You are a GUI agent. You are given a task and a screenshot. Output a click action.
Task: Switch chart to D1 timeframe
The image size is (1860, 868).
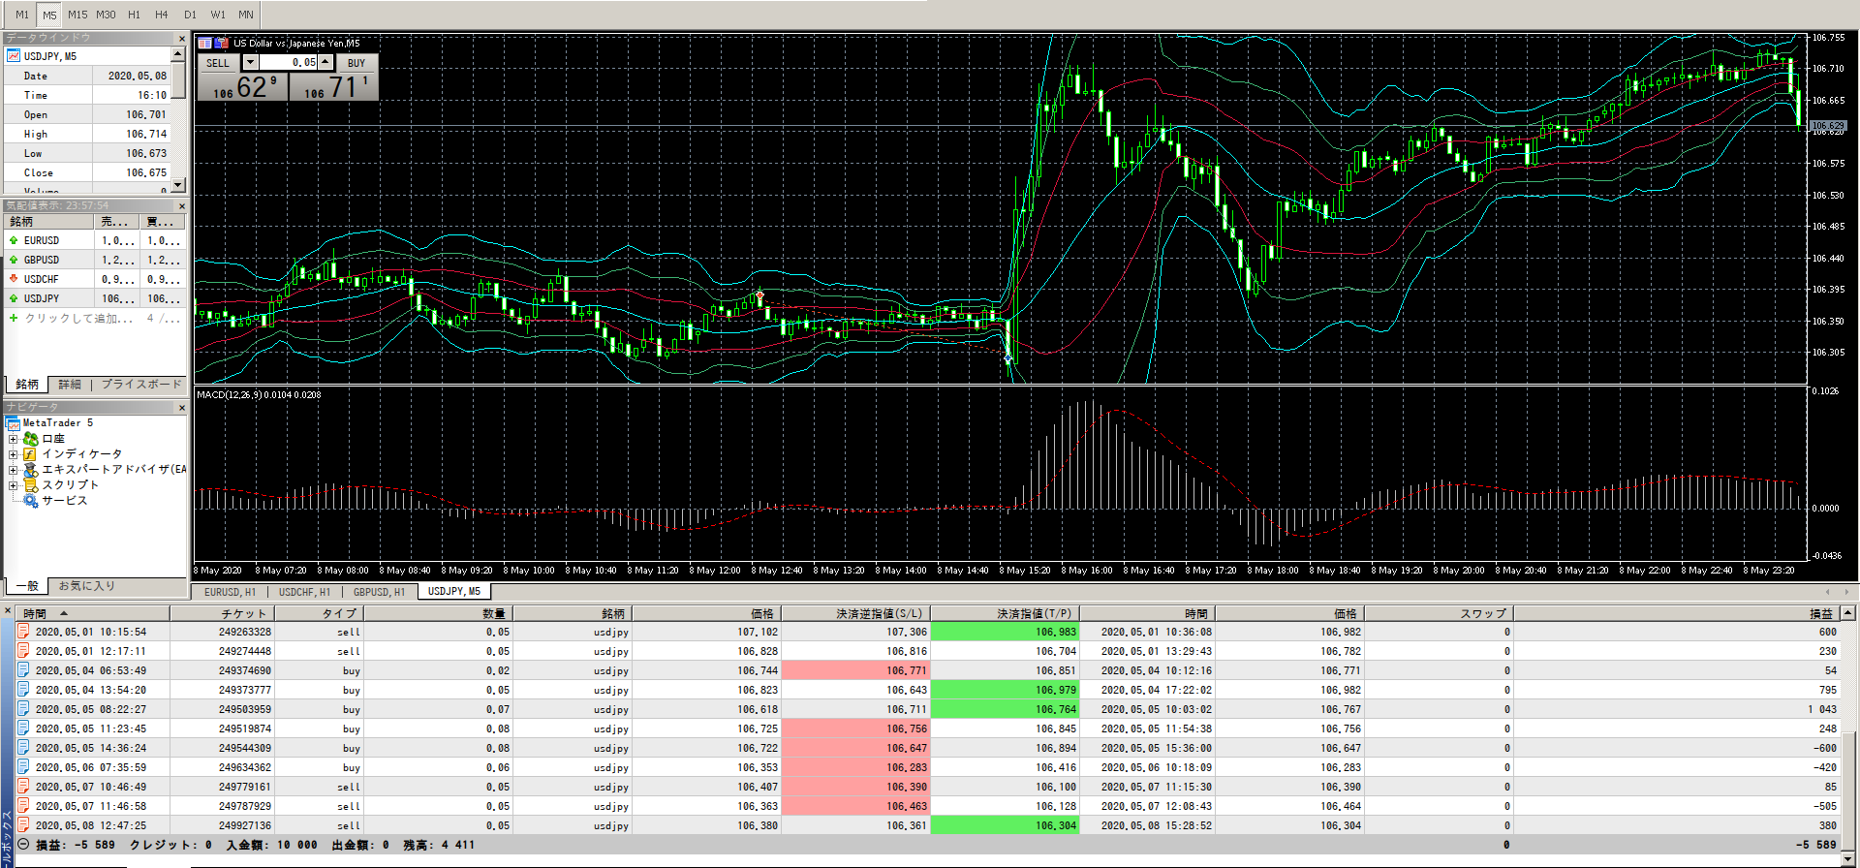[x=190, y=15]
